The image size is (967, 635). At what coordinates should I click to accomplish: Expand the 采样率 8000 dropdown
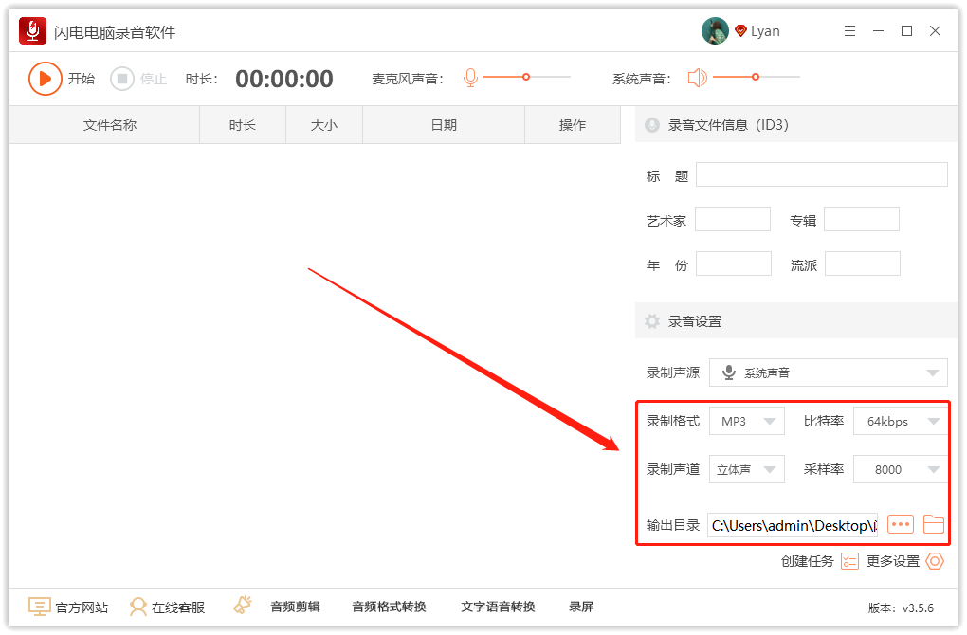coord(900,468)
